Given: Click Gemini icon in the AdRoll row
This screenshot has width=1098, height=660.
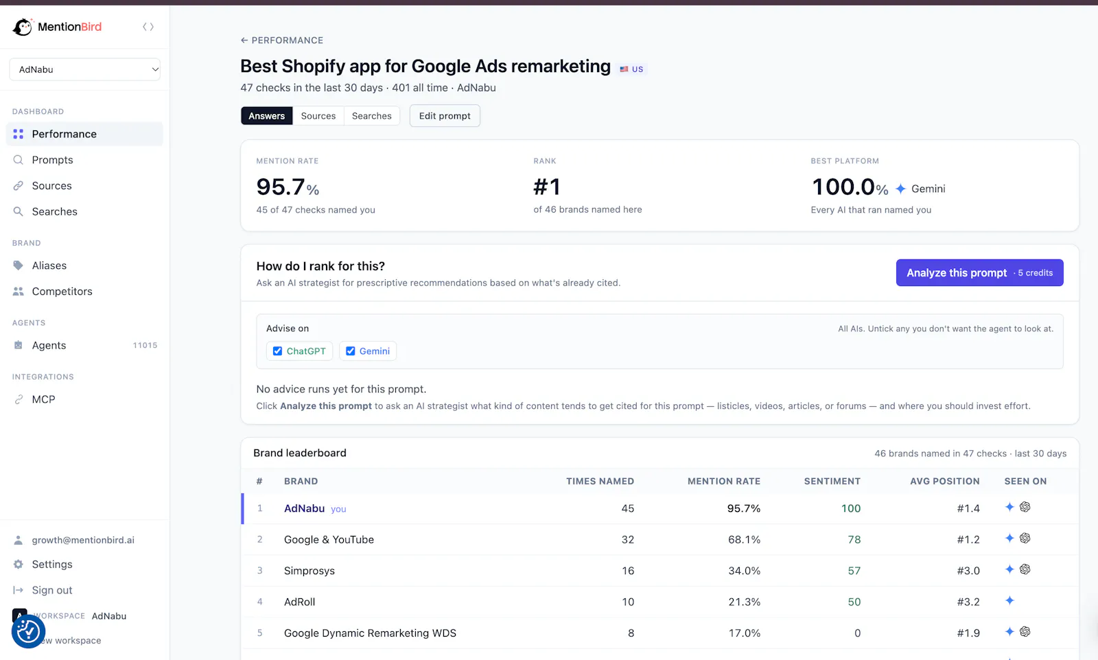Looking at the screenshot, I should click(x=1009, y=601).
